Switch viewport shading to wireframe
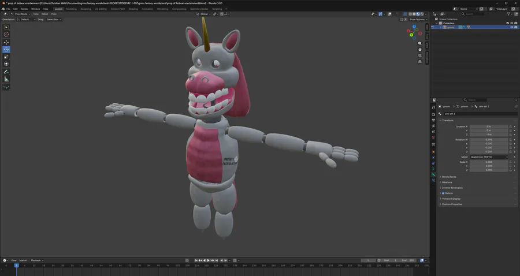This screenshot has height=276, width=520. [x=410, y=14]
